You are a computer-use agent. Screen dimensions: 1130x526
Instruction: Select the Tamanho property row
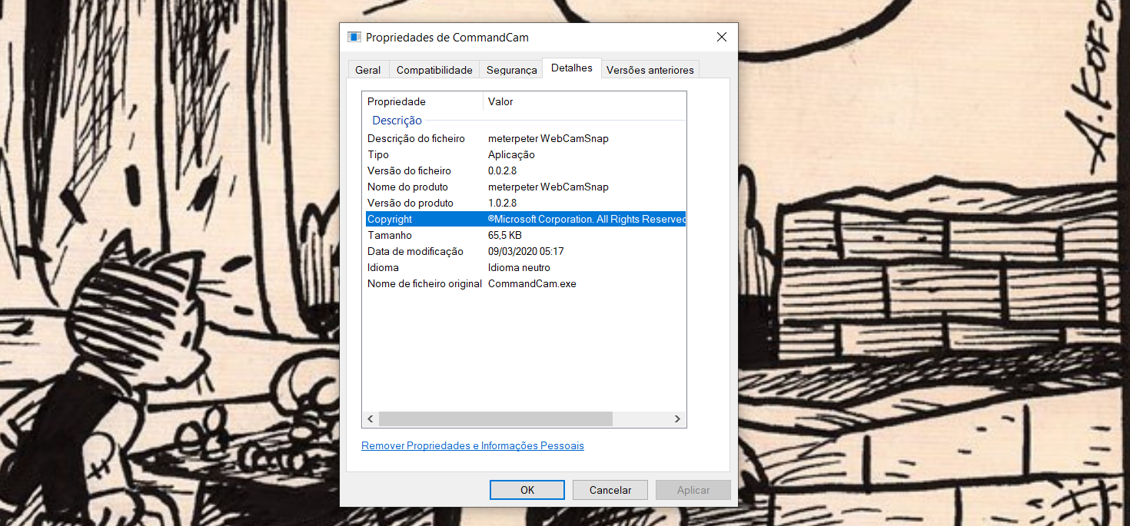point(524,236)
